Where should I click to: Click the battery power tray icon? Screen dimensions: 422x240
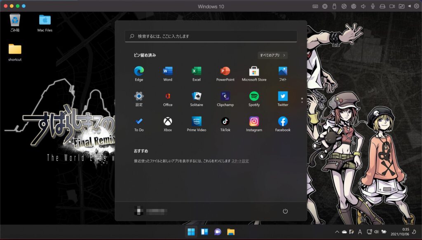click(384, 232)
